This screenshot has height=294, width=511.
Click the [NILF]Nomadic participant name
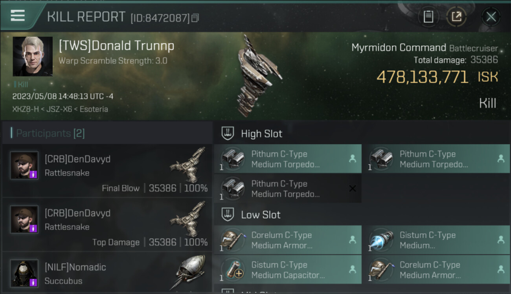click(x=75, y=267)
